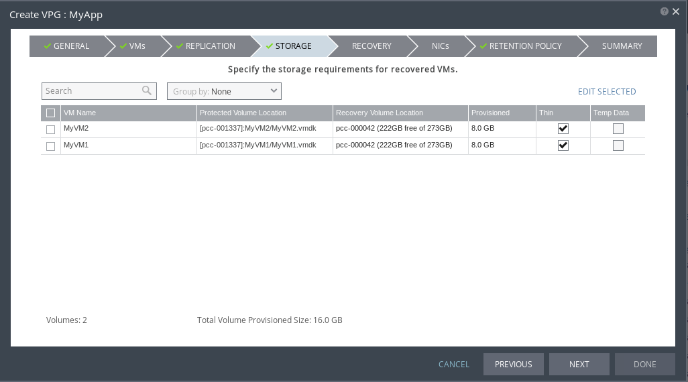Open the NICs wizard step
The width and height of the screenshot is (688, 382).
(441, 46)
